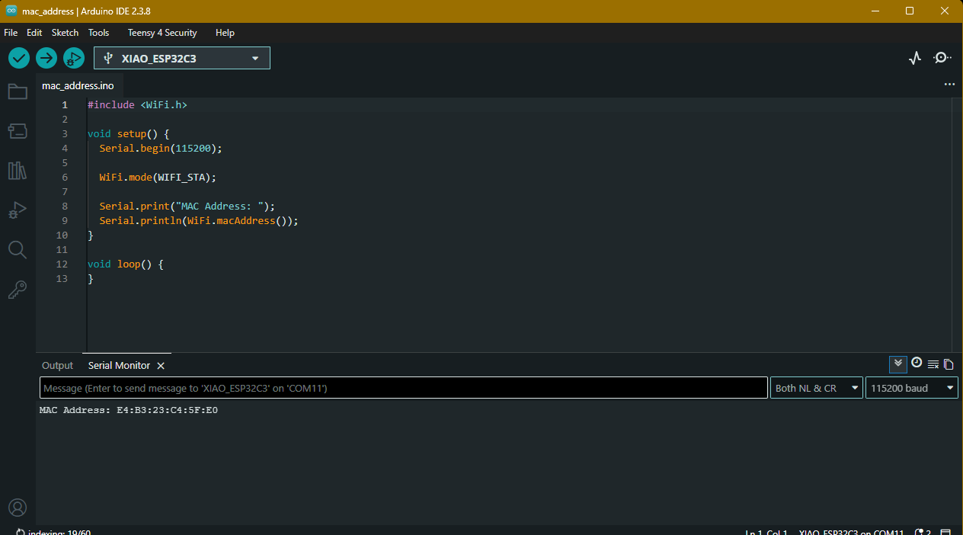Click the Arduino IDE title bar logo
Screen dimensions: 963x535
coord(11,11)
